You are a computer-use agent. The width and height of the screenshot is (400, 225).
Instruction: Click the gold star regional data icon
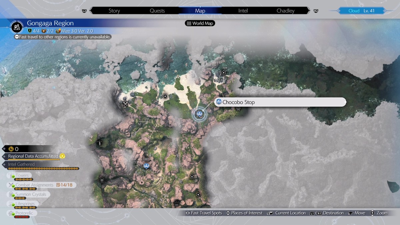point(62,156)
